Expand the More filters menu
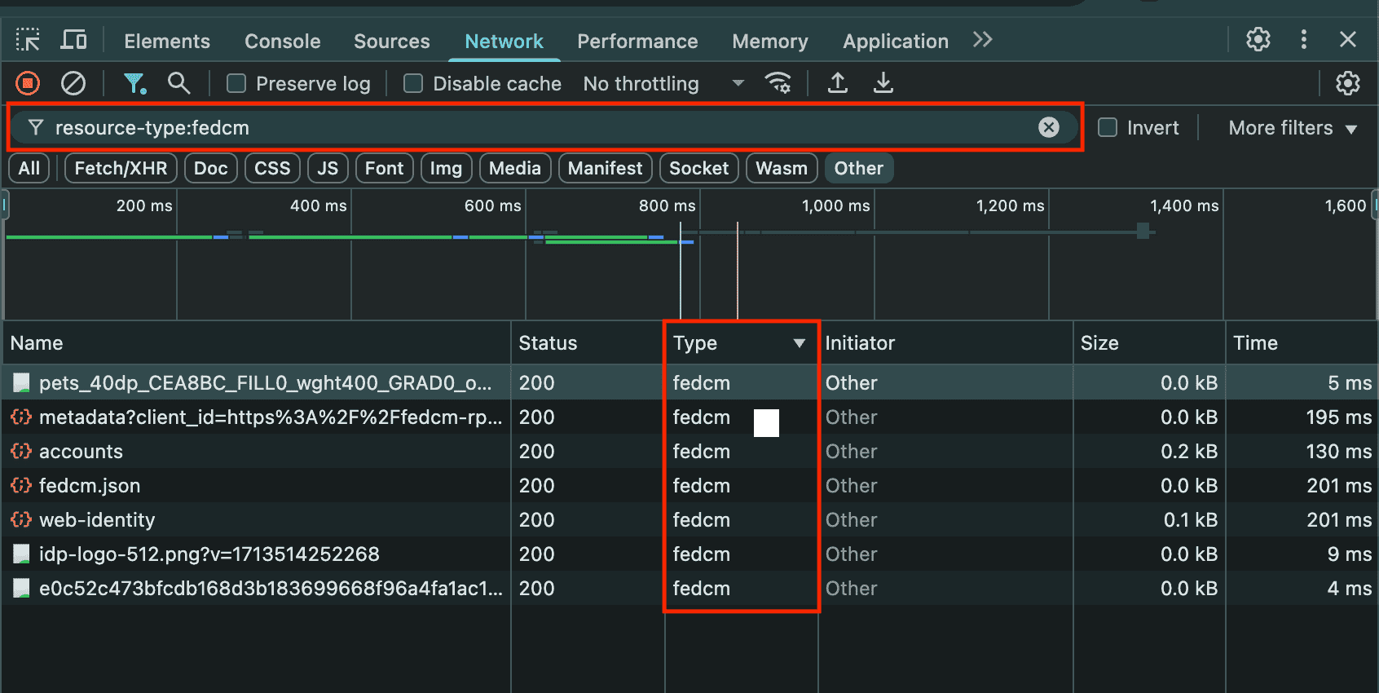The image size is (1379, 693). [1292, 128]
